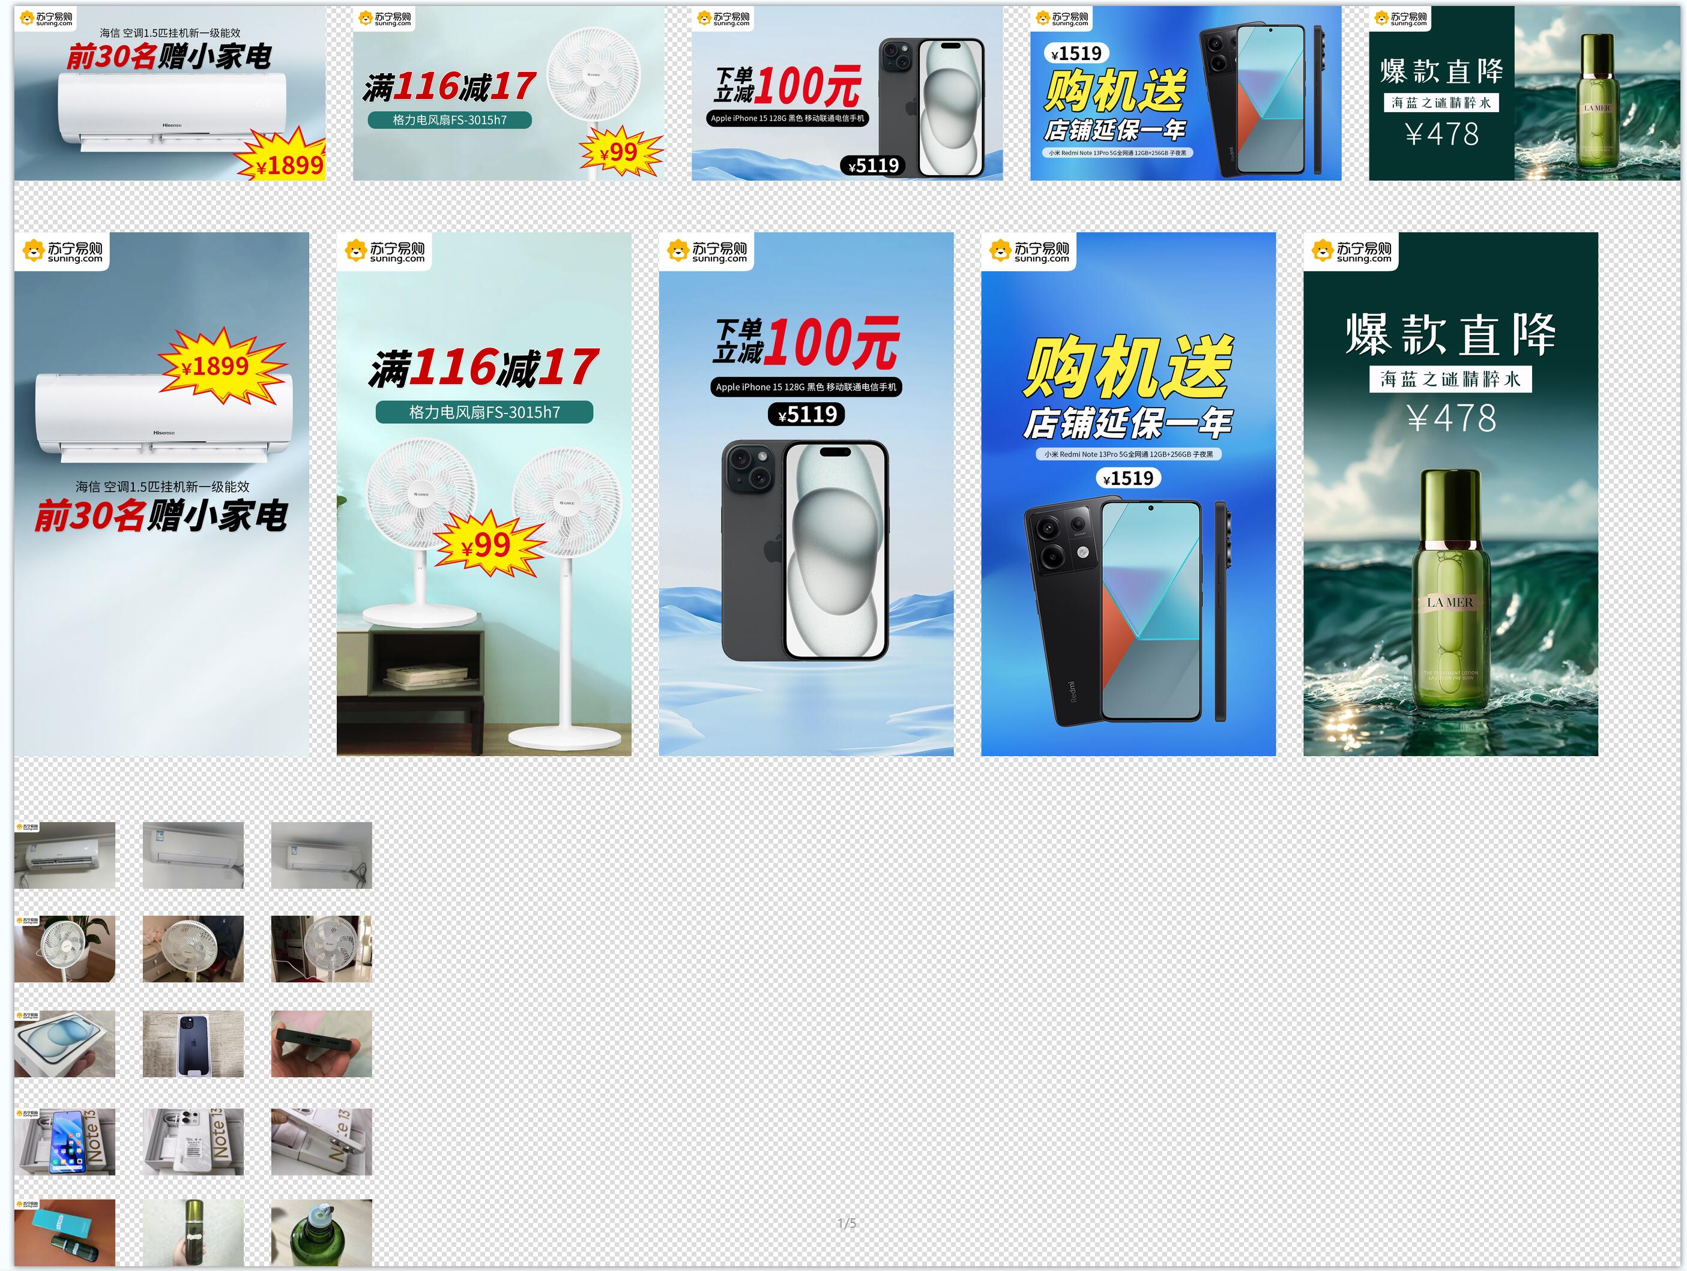Click Suning logo on horizontal Redmi banner
Viewport: 1687px width, 1271px height.
click(1063, 18)
